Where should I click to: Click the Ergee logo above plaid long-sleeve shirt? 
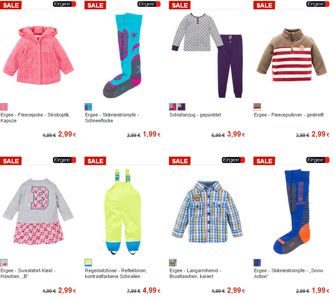(x=233, y=160)
